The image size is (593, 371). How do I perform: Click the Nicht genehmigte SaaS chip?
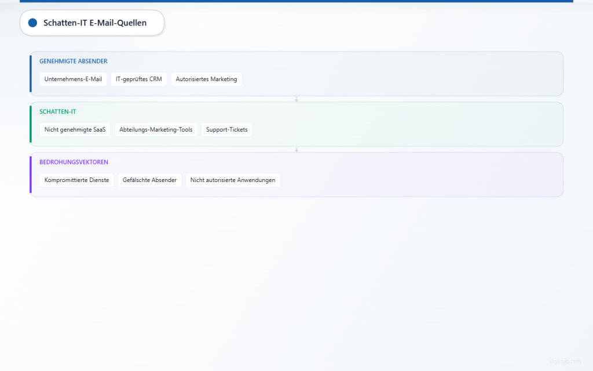click(x=75, y=129)
